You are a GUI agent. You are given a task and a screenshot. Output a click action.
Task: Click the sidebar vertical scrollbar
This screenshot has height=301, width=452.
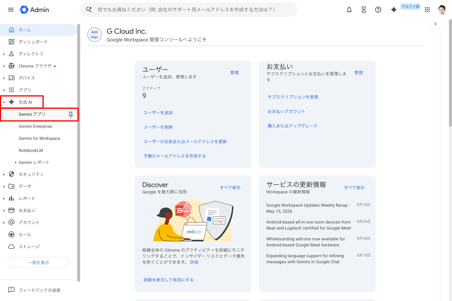[79, 153]
